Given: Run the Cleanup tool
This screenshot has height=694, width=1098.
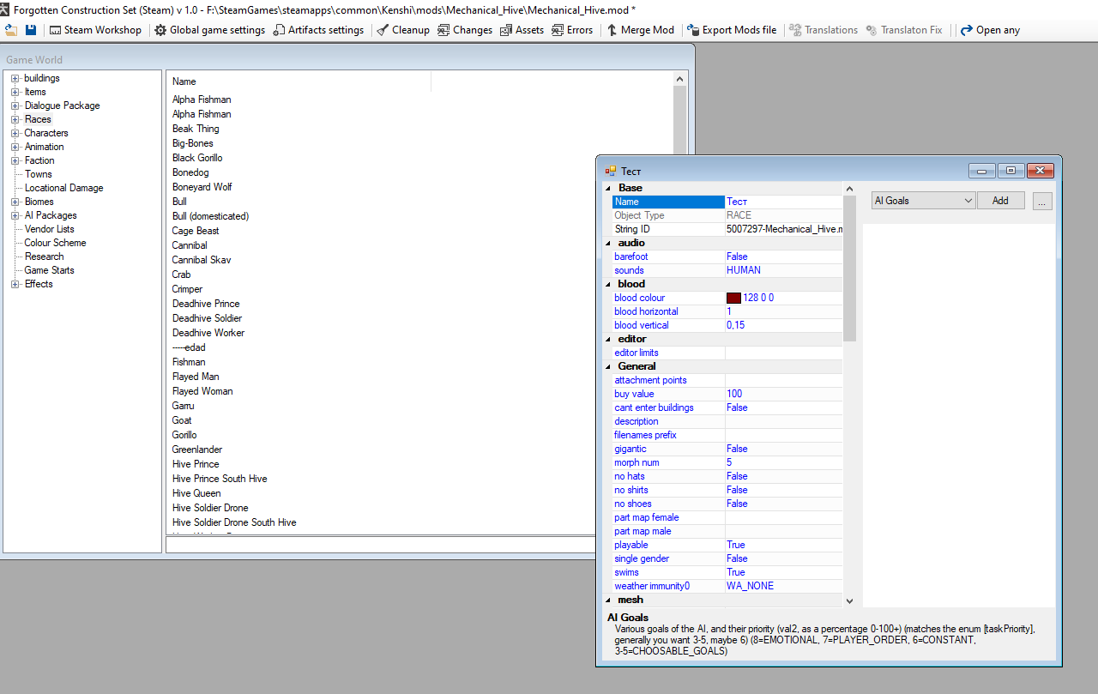Looking at the screenshot, I should click(x=403, y=30).
